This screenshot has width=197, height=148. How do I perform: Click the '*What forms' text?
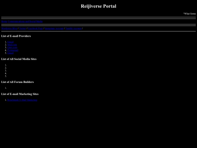click(189, 14)
